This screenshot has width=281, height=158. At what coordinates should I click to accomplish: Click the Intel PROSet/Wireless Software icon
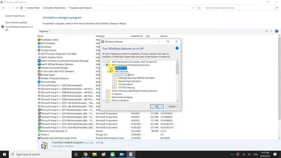(39, 65)
